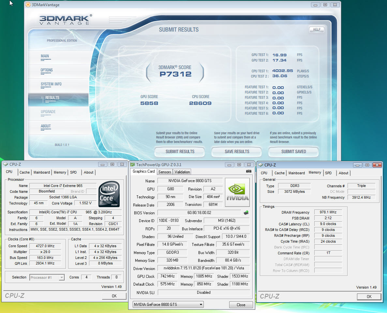The image size is (387, 313).
Task: Switch to CPU tab in right CPU-Z
Action: point(264,173)
